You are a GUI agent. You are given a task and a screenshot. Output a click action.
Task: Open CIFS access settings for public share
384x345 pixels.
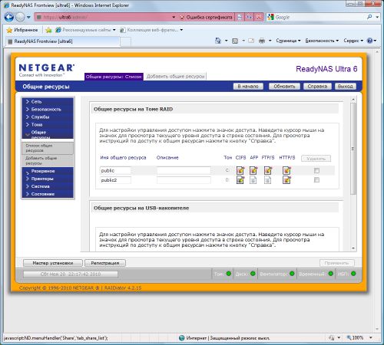tap(240, 170)
